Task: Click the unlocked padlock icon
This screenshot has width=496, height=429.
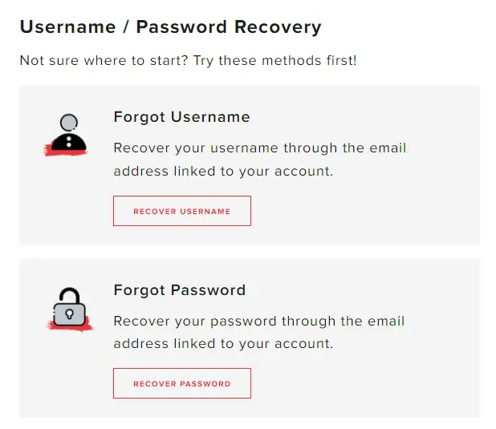Action: (70, 310)
